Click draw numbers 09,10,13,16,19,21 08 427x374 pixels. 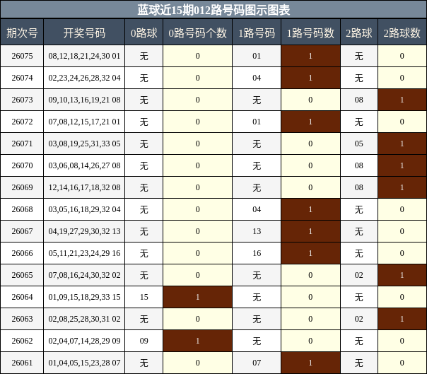[x=84, y=100]
